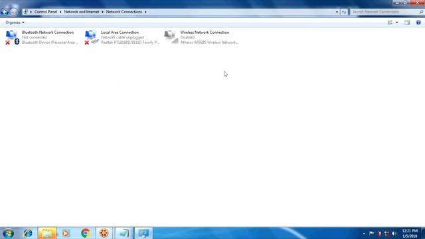
Task: Click the address bar location icon
Action: click(x=25, y=12)
